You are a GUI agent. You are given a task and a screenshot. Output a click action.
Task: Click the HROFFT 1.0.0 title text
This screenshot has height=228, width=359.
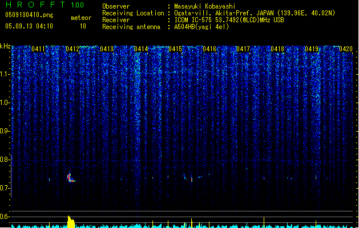pos(45,5)
